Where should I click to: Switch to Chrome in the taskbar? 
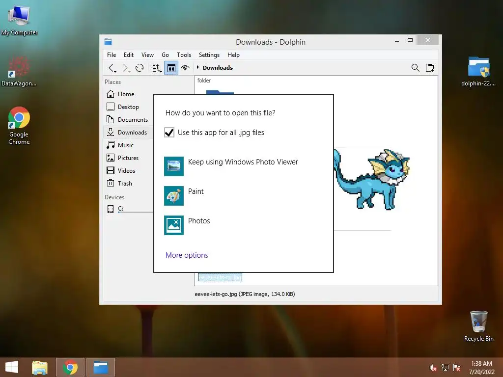pyautogui.click(x=70, y=367)
